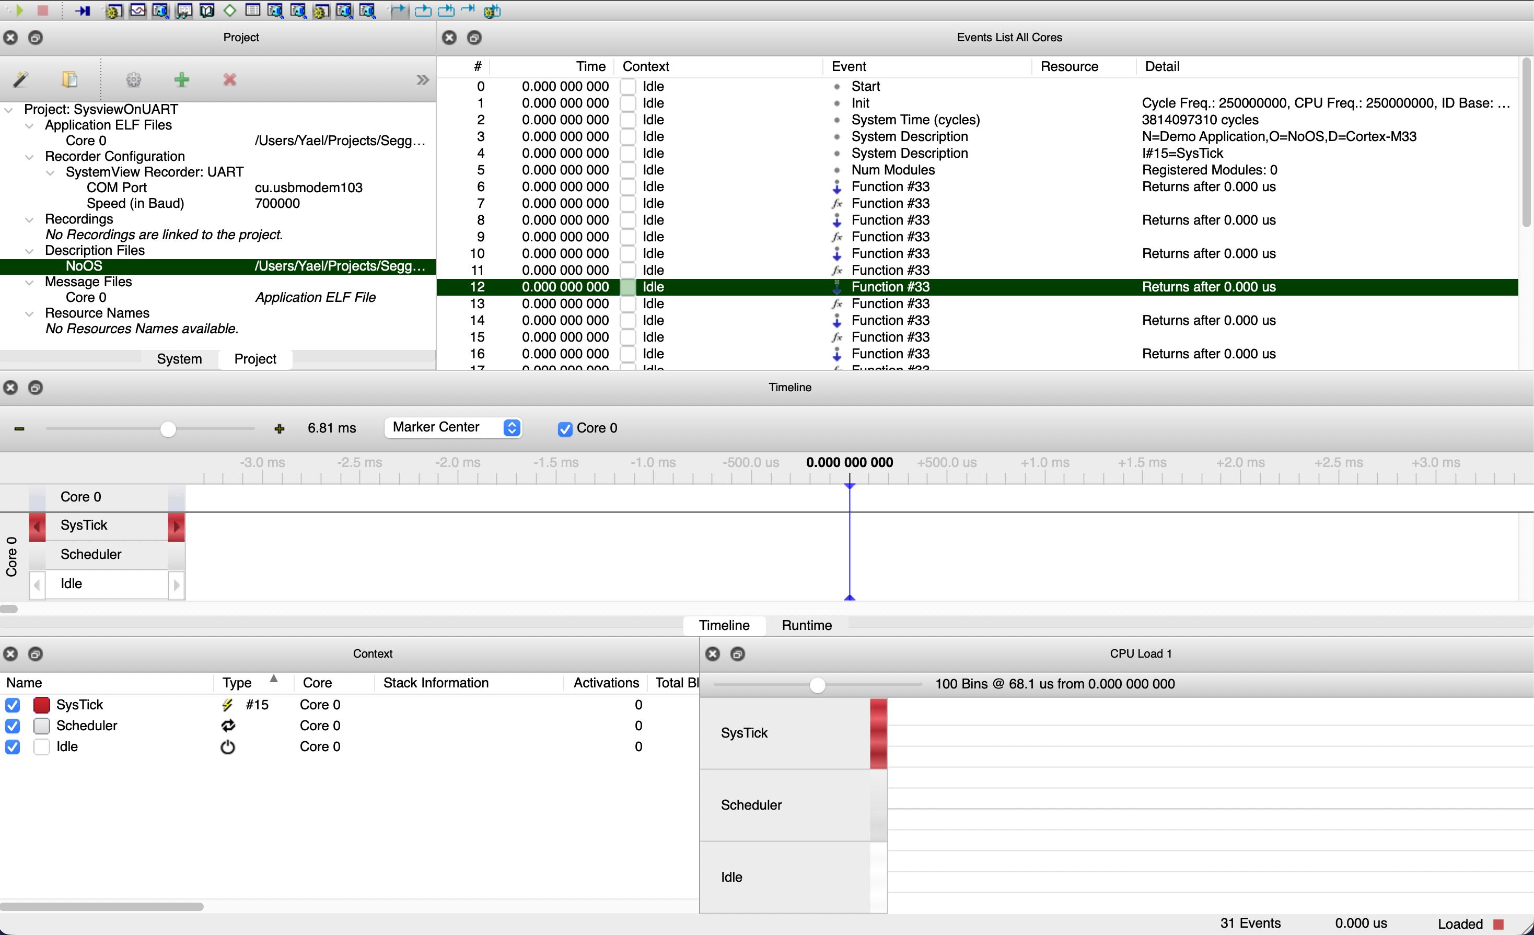This screenshot has width=1534, height=935.
Task: Sort events by Detail column header
Action: click(x=1326, y=67)
